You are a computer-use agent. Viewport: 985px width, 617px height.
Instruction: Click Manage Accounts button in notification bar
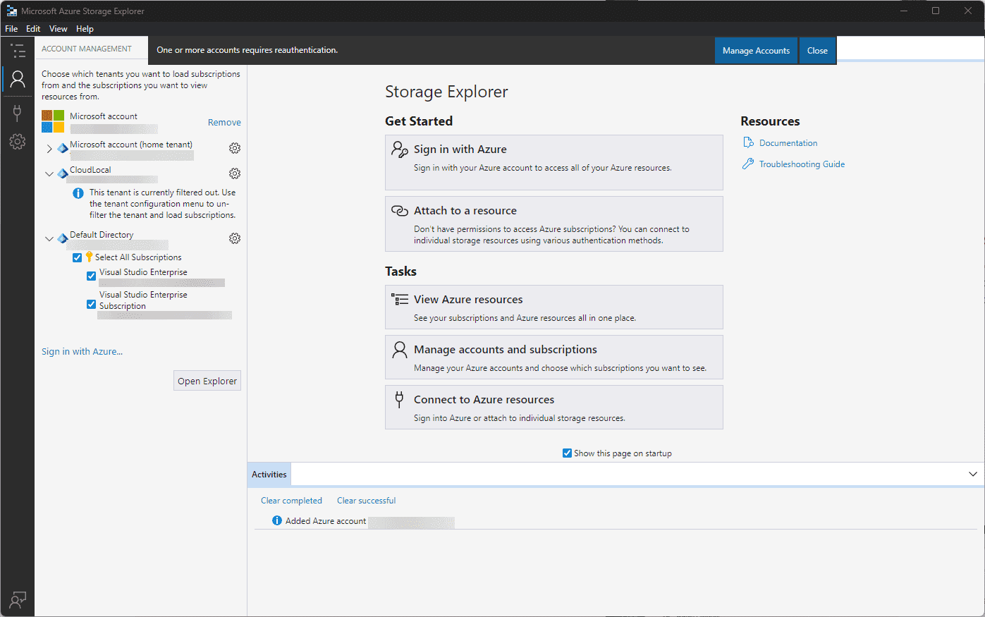(756, 51)
